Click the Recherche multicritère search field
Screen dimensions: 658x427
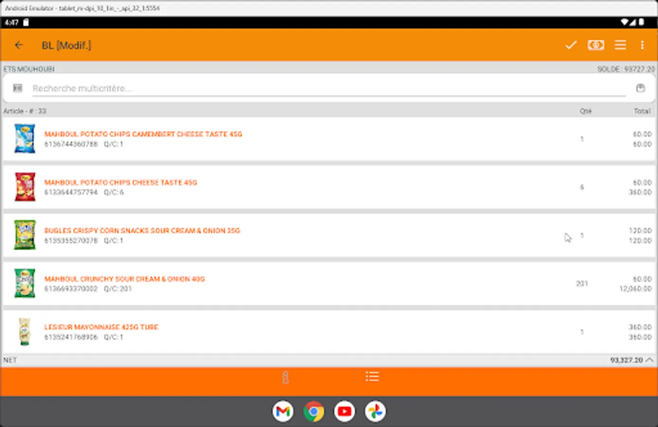click(329, 88)
